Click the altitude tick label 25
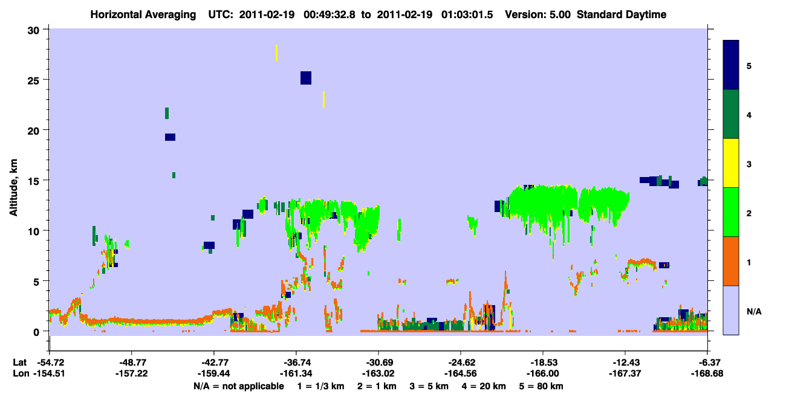Image resolution: width=786 pixels, height=403 pixels. click(x=34, y=80)
